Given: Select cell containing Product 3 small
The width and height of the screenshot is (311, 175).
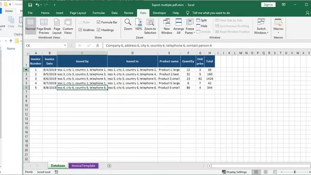Looking at the screenshot, I should pyautogui.click(x=169, y=79).
